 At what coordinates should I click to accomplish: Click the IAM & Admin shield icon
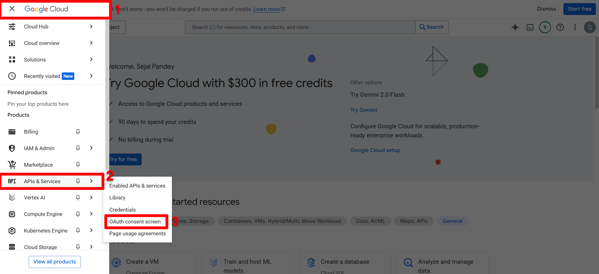coord(12,148)
